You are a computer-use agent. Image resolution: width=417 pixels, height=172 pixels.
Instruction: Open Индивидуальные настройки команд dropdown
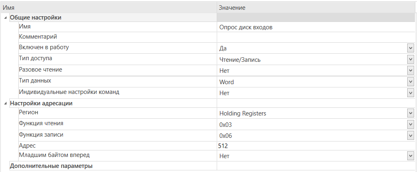pyautogui.click(x=410, y=93)
